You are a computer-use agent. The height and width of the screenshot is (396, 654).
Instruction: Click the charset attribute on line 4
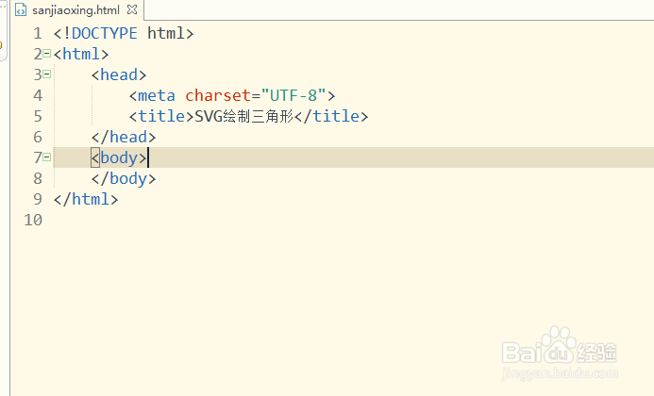pos(218,95)
